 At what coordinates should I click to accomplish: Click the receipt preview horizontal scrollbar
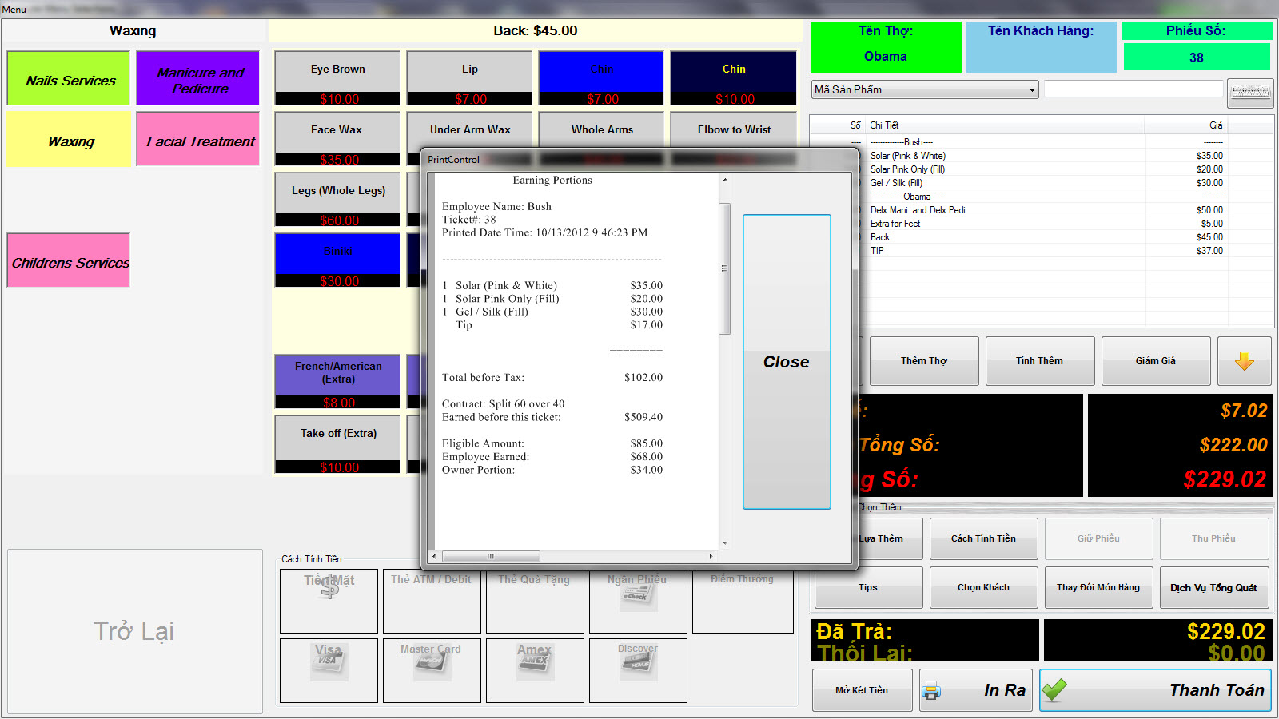click(491, 556)
